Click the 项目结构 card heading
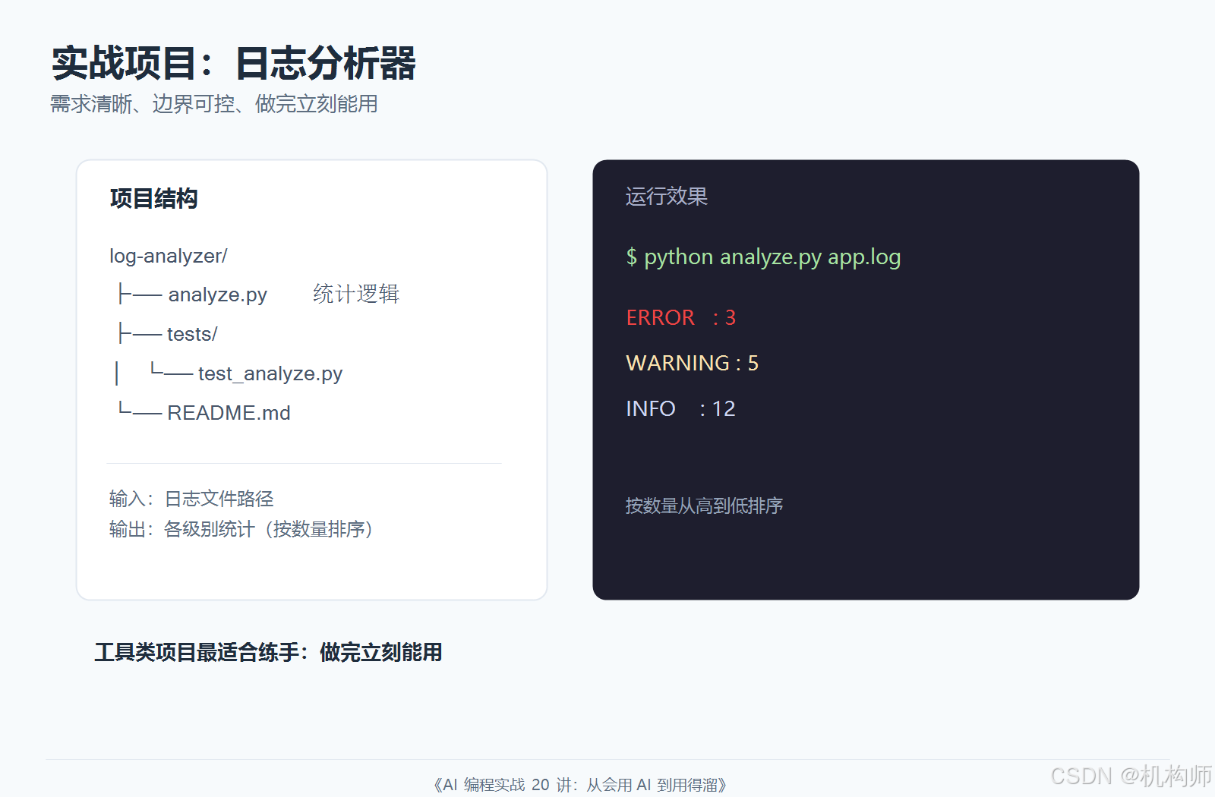This screenshot has width=1215, height=797. click(153, 199)
